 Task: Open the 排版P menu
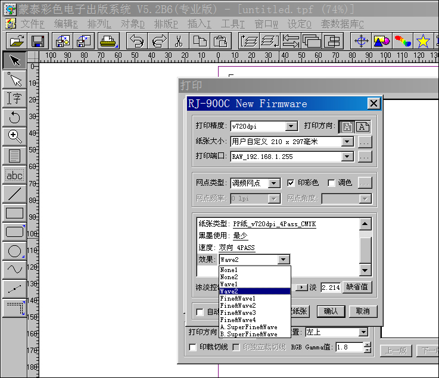point(166,24)
